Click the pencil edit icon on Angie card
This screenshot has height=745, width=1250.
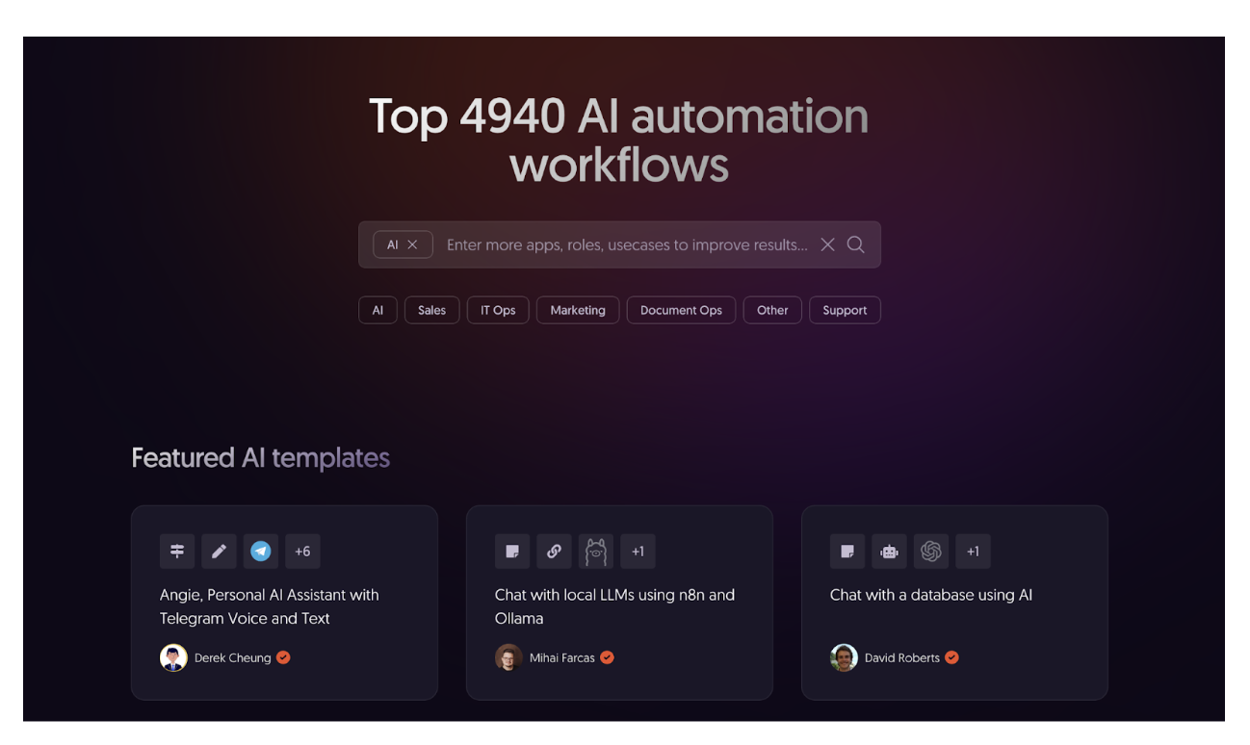click(x=220, y=552)
